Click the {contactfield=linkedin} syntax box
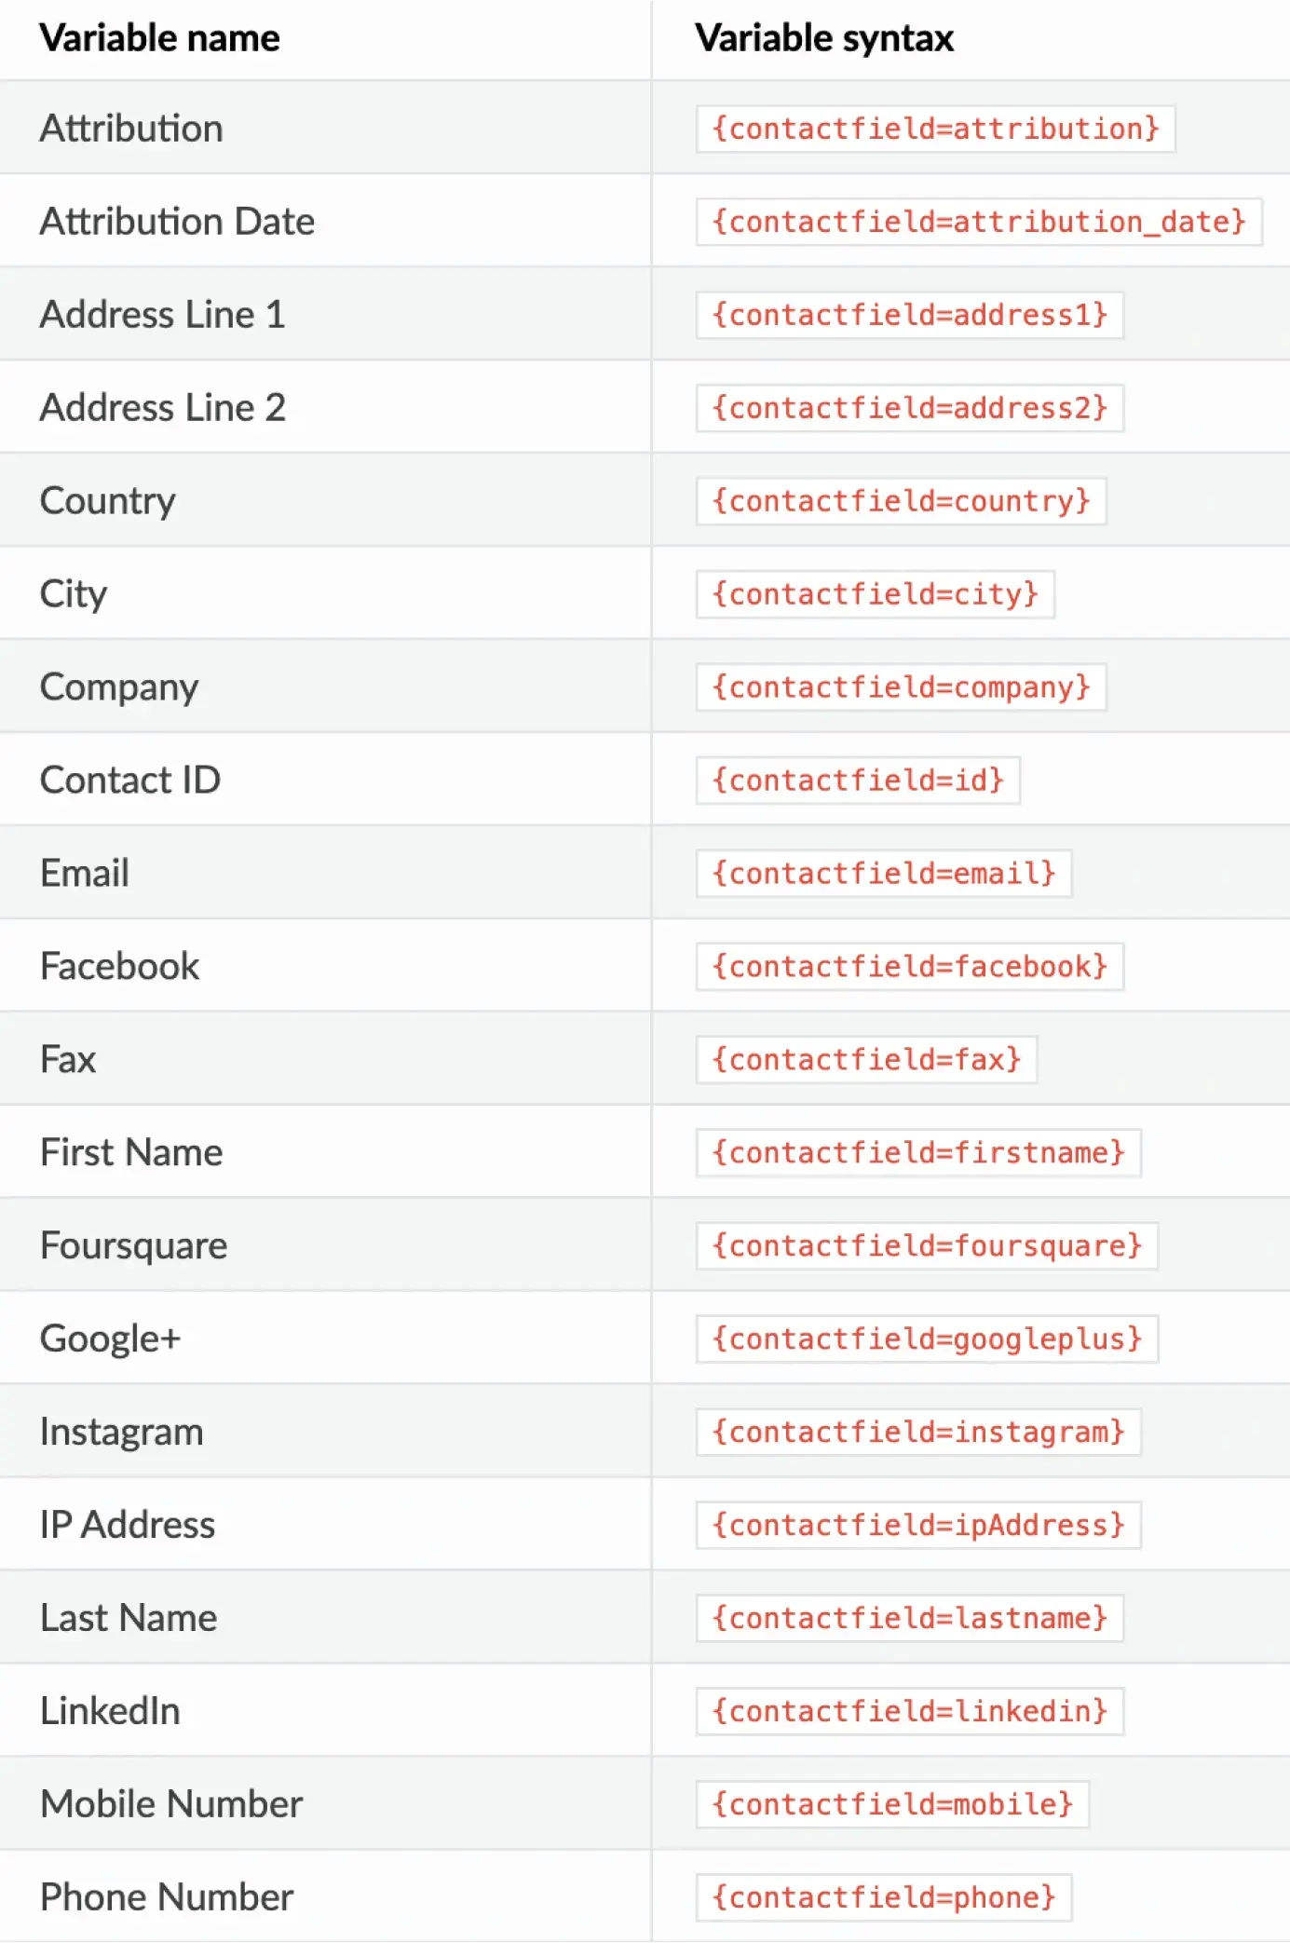The image size is (1290, 1943). [909, 1711]
